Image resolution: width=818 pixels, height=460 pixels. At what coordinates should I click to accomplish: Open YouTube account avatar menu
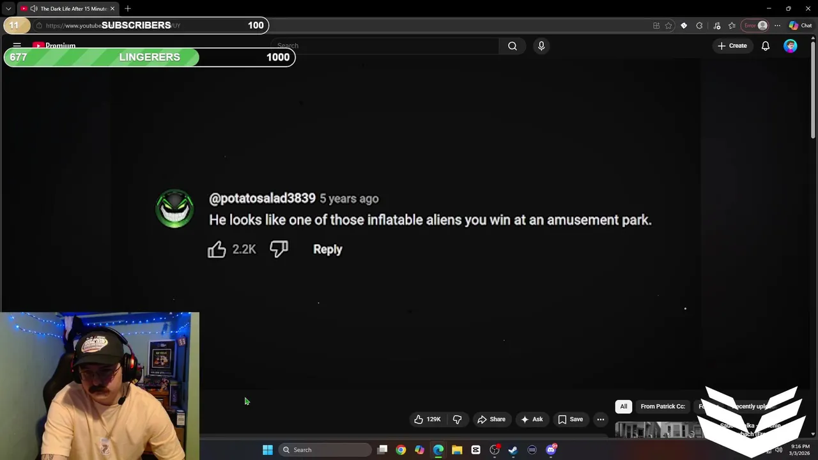point(791,46)
